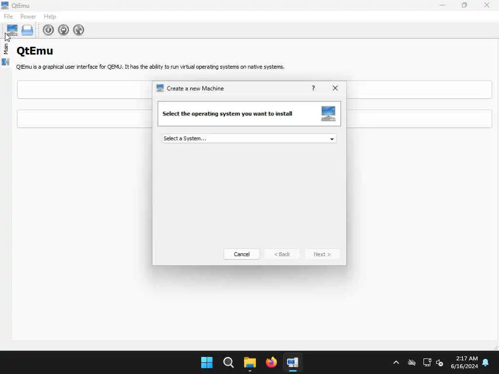Click the QtEmu taskbar icon

pyautogui.click(x=292, y=362)
